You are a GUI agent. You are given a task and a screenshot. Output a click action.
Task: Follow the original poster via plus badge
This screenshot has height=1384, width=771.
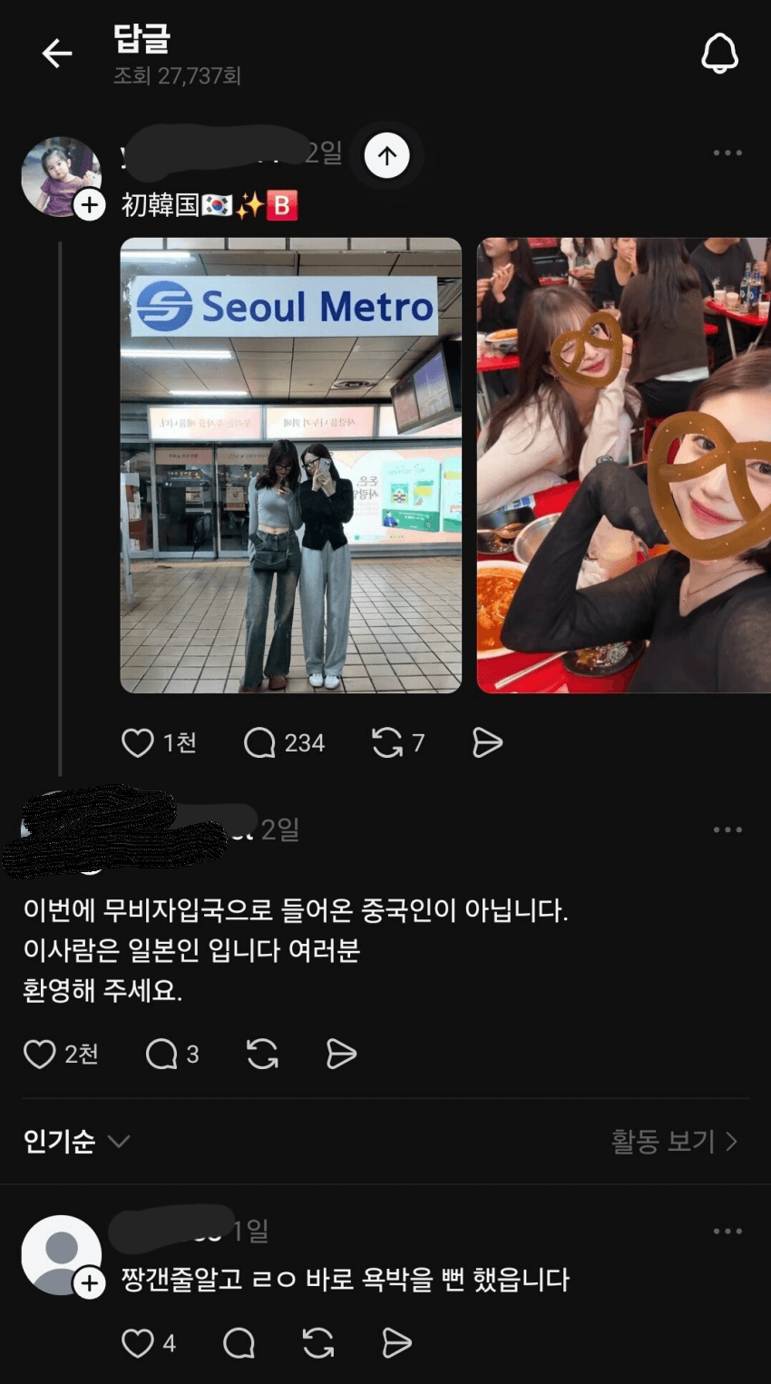pyautogui.click(x=89, y=205)
